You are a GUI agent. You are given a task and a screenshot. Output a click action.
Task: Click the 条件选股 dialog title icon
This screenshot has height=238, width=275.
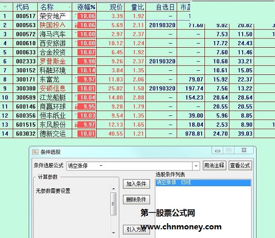(x=35, y=152)
